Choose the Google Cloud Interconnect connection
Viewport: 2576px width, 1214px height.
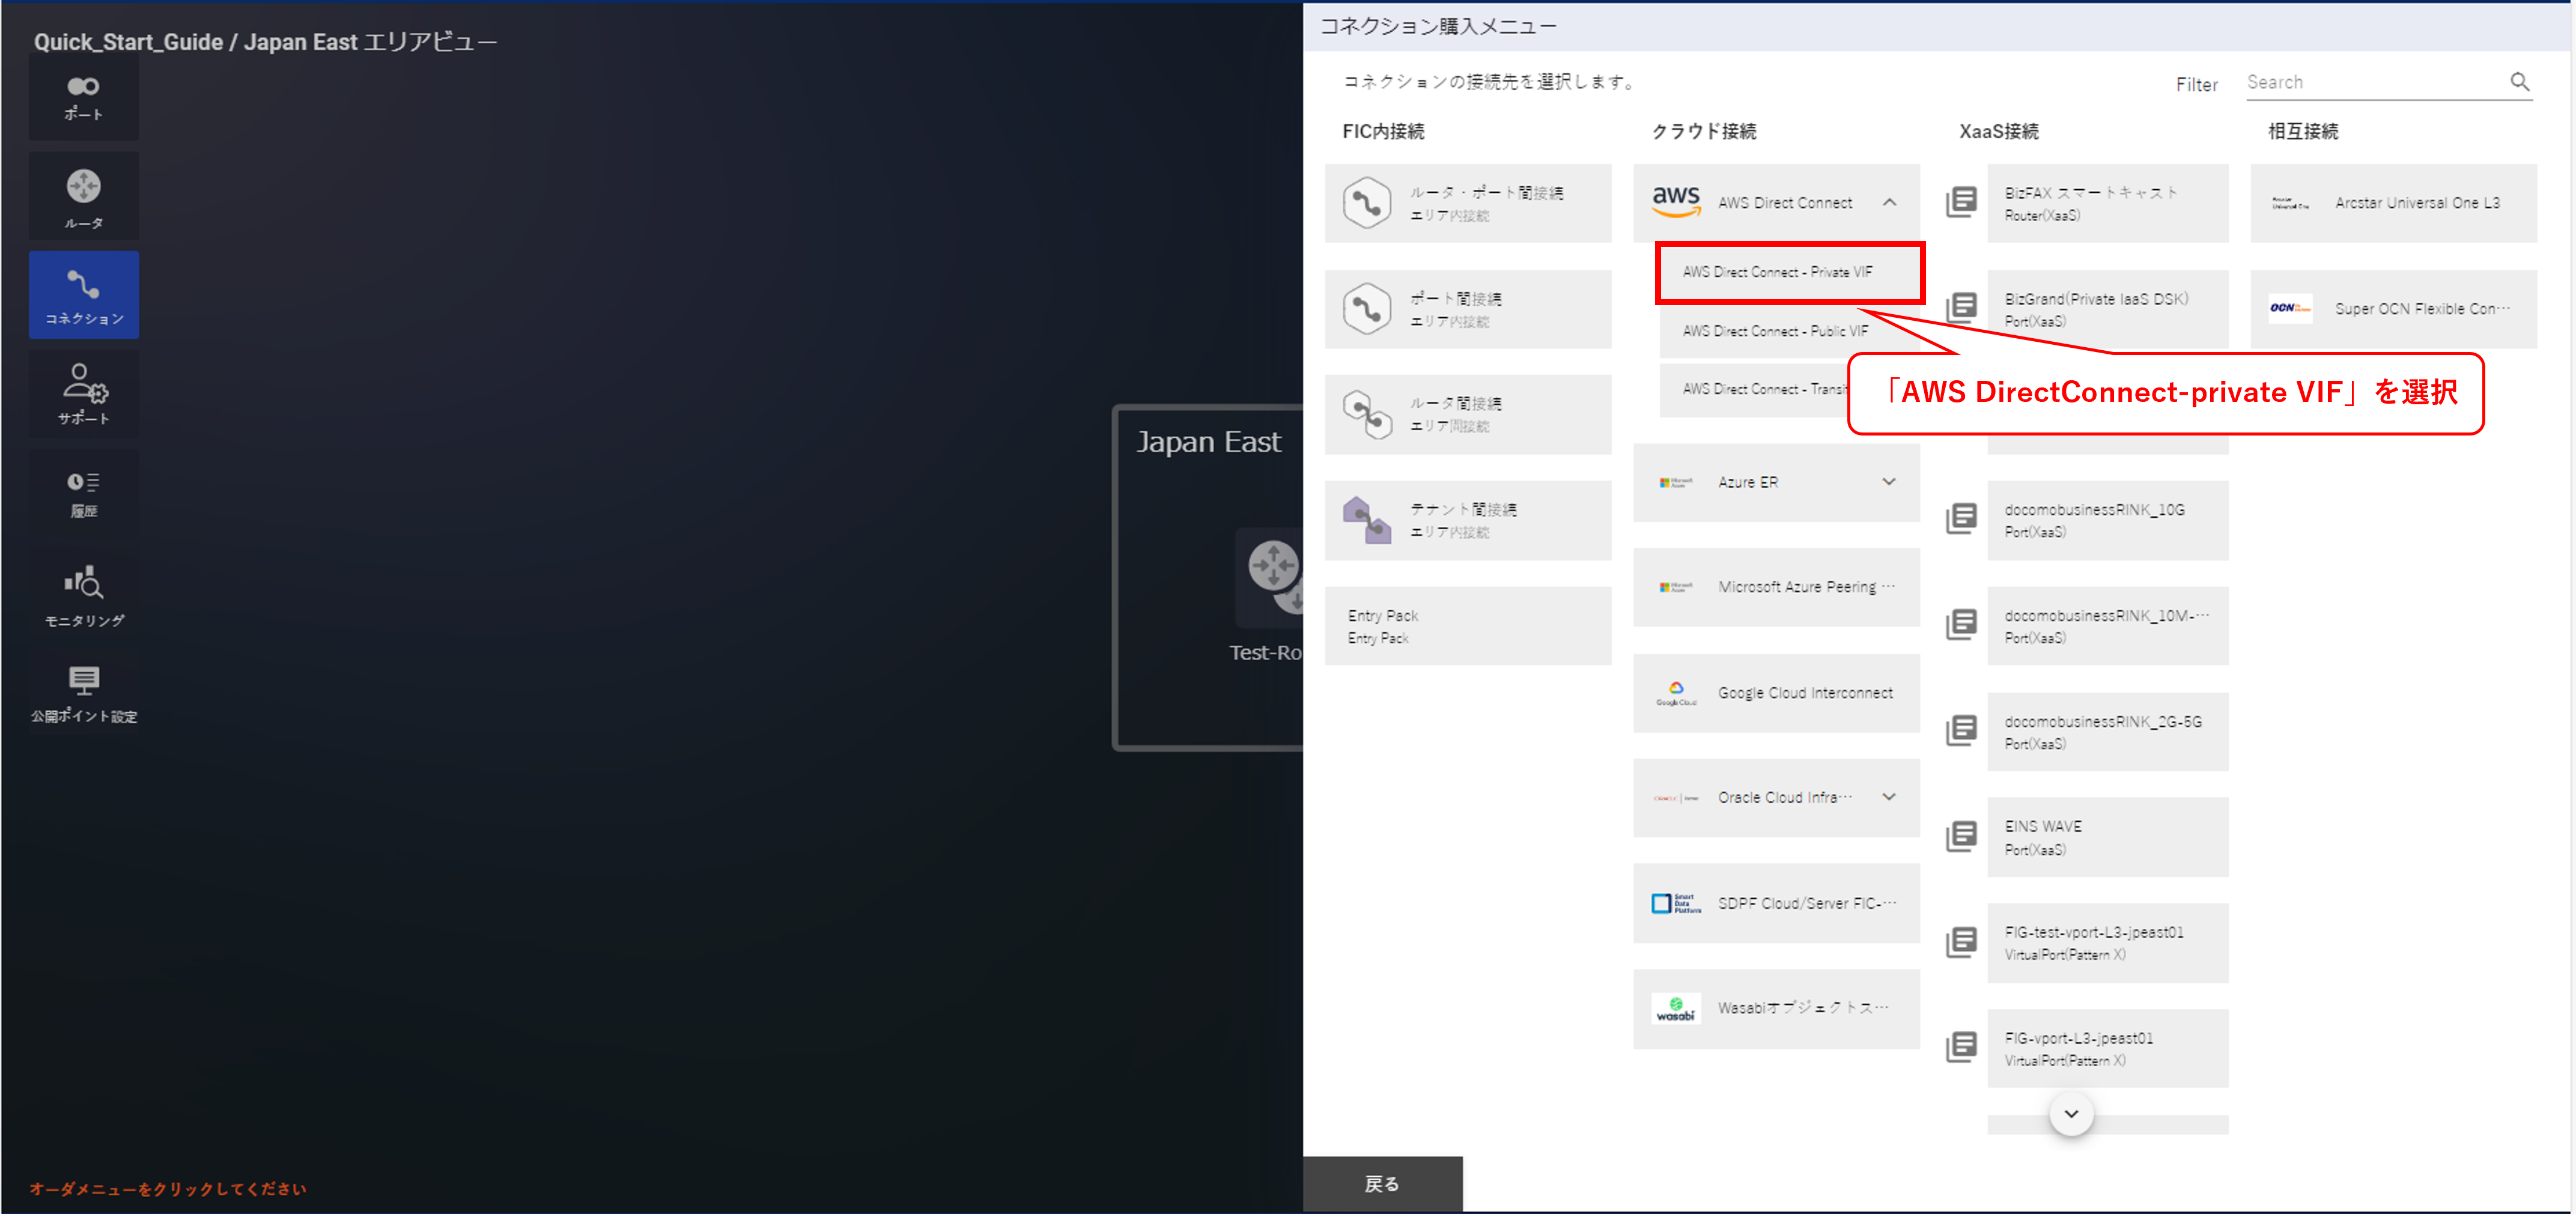[x=1776, y=693]
